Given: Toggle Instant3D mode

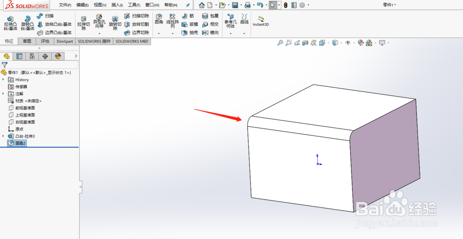Looking at the screenshot, I should (x=261, y=21).
